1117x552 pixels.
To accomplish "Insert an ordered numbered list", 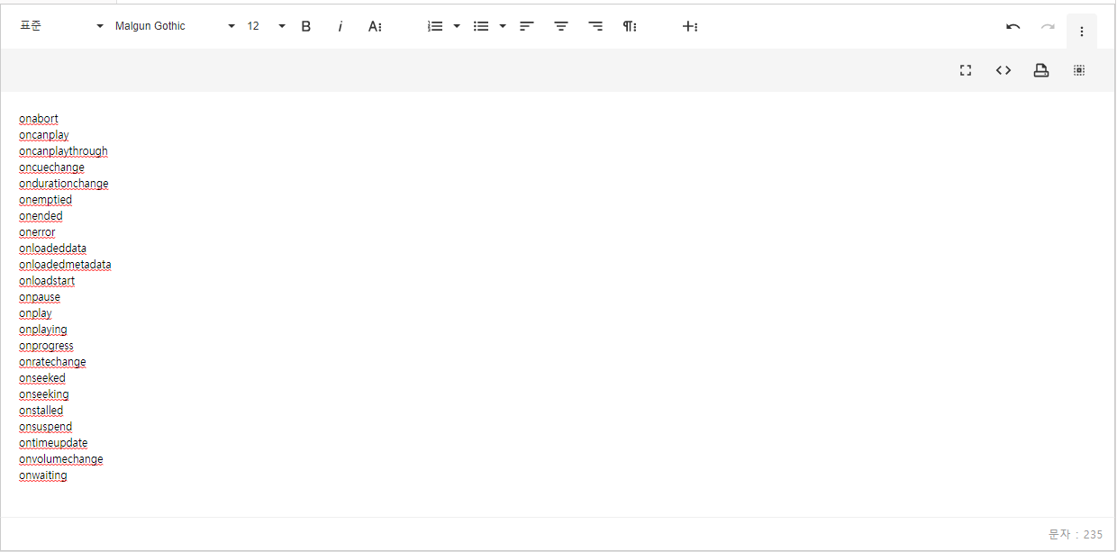I will (435, 26).
